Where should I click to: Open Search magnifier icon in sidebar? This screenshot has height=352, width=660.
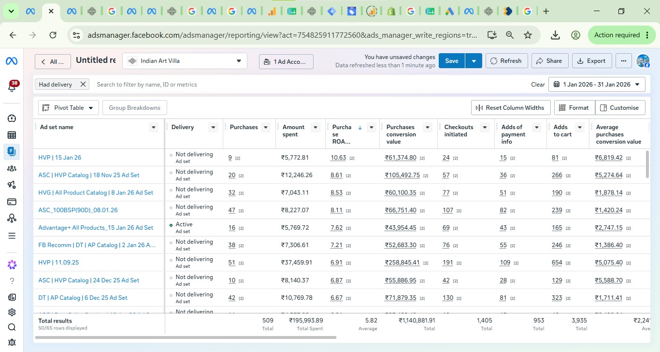(x=12, y=327)
